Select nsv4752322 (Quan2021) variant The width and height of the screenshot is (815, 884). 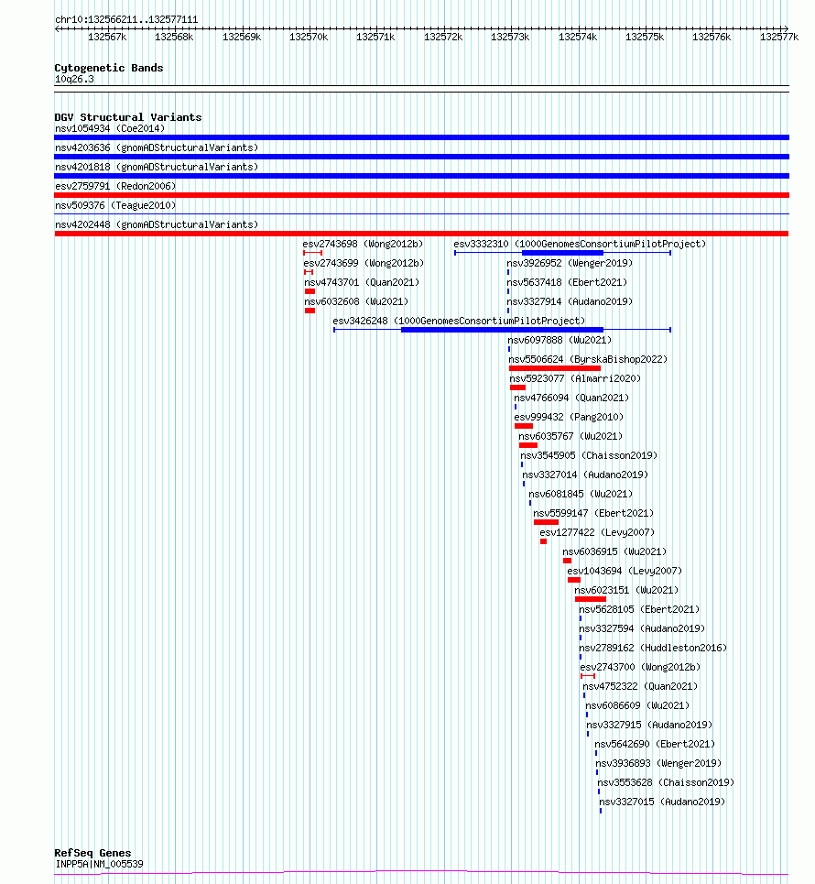640,686
